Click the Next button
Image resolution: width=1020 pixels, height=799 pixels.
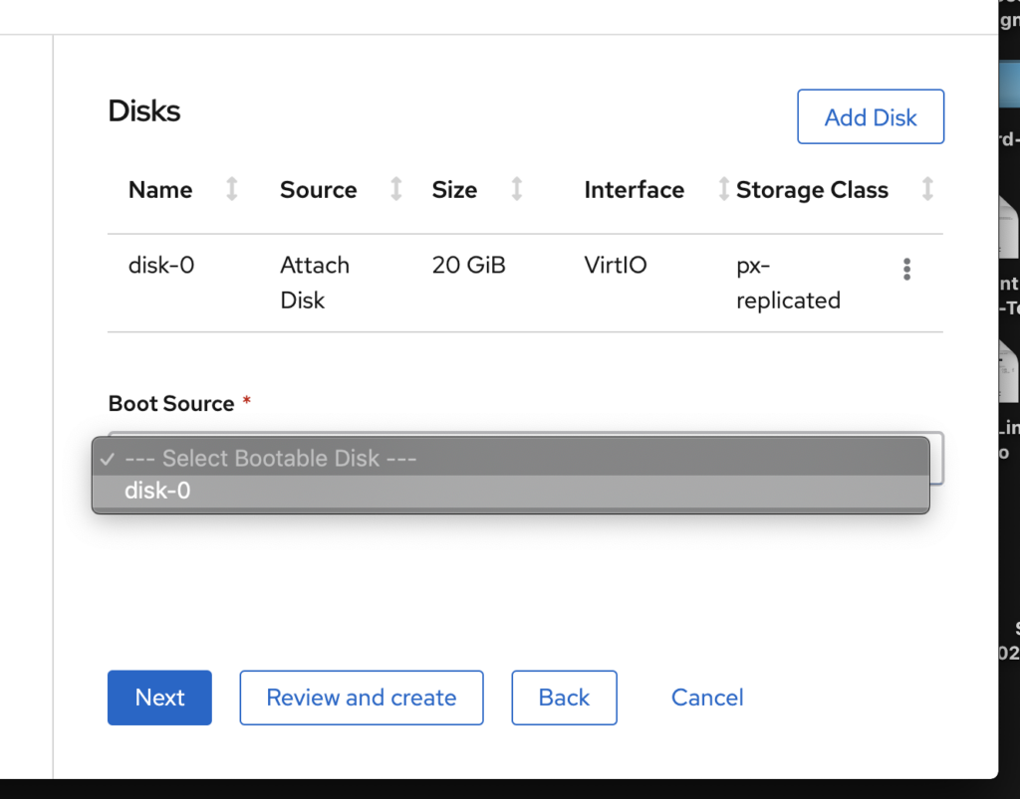(158, 698)
